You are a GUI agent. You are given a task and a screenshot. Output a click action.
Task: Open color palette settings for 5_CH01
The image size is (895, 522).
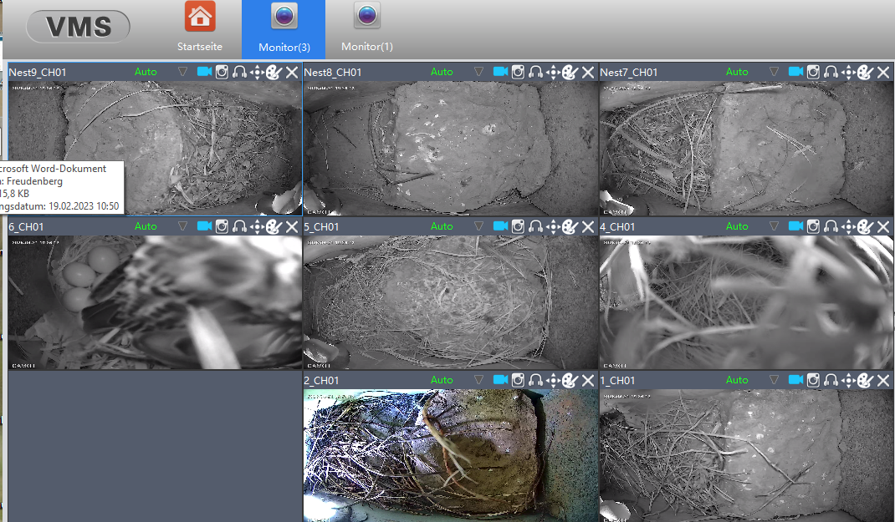tap(570, 226)
